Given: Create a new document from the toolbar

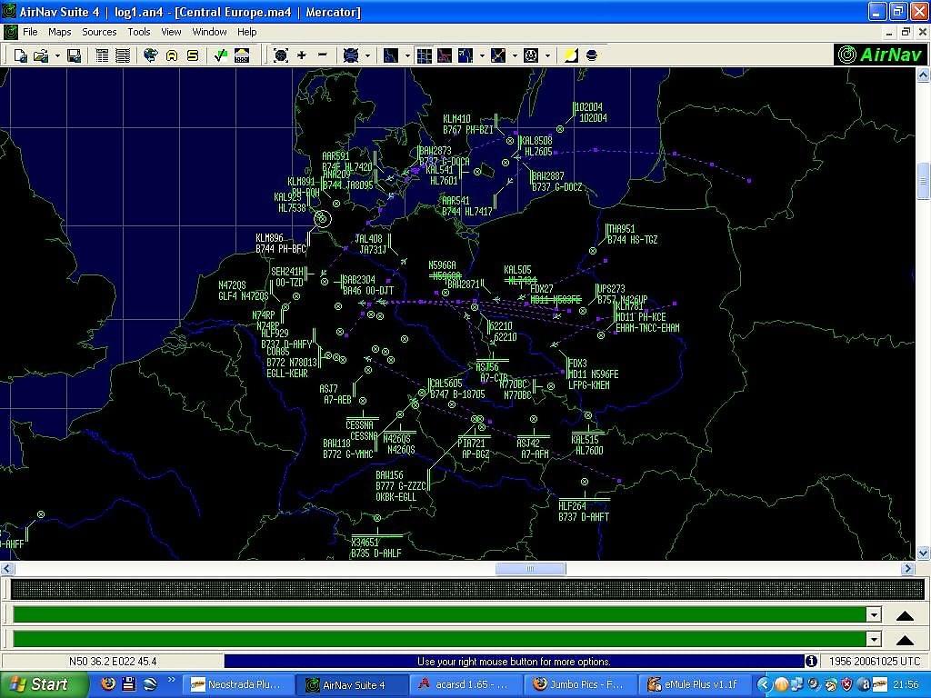Looking at the screenshot, I should tap(20, 55).
